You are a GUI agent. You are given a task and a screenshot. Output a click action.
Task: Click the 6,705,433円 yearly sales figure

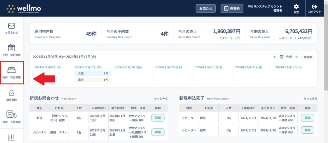click(299, 31)
